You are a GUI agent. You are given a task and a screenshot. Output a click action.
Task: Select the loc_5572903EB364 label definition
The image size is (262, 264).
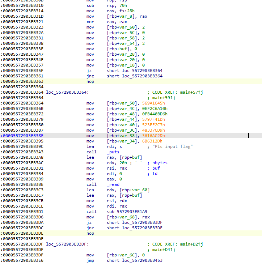(67, 92)
